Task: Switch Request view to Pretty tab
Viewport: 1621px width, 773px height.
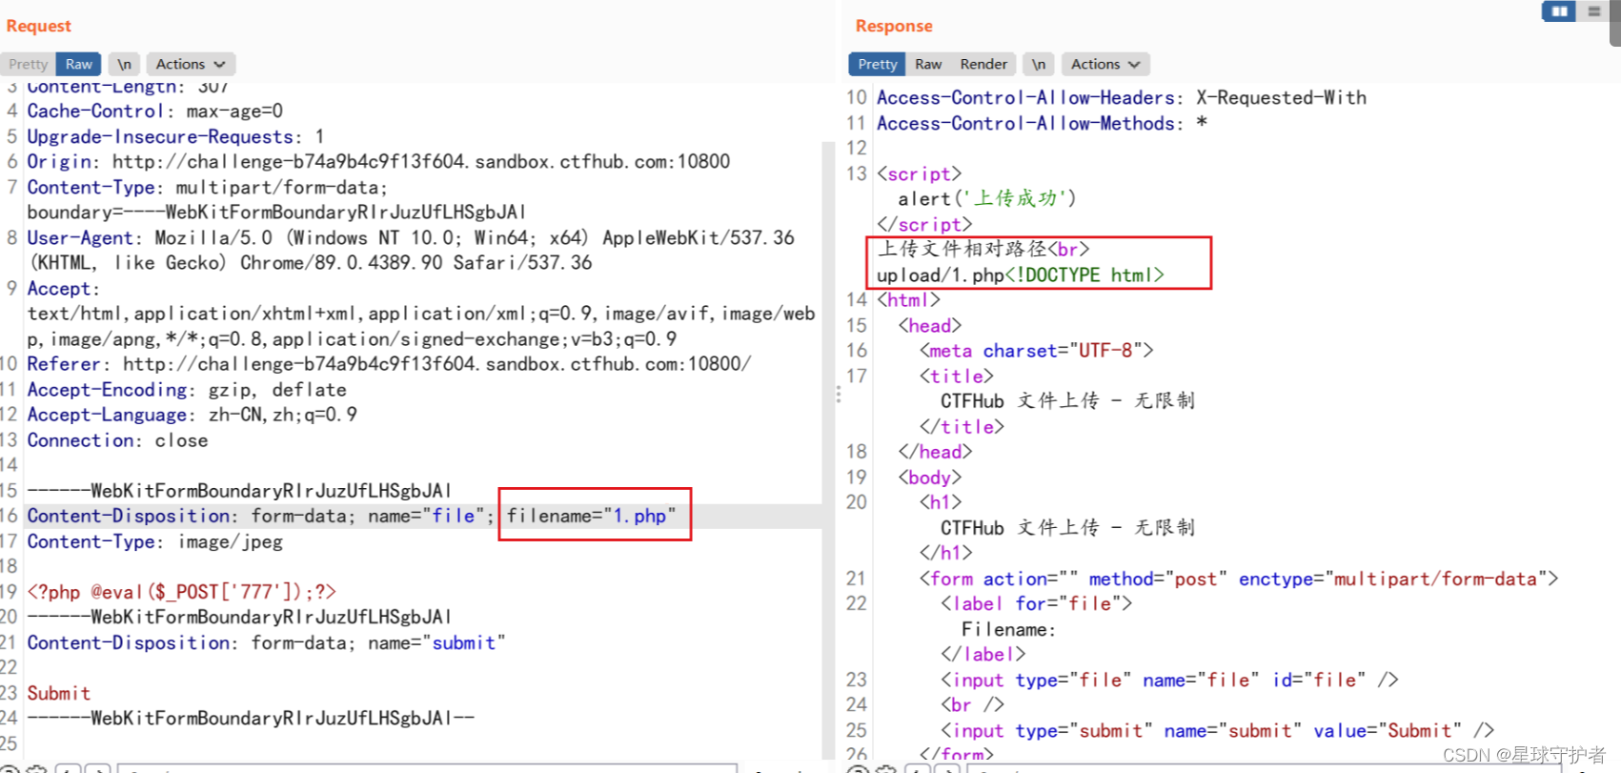Action: tap(28, 64)
